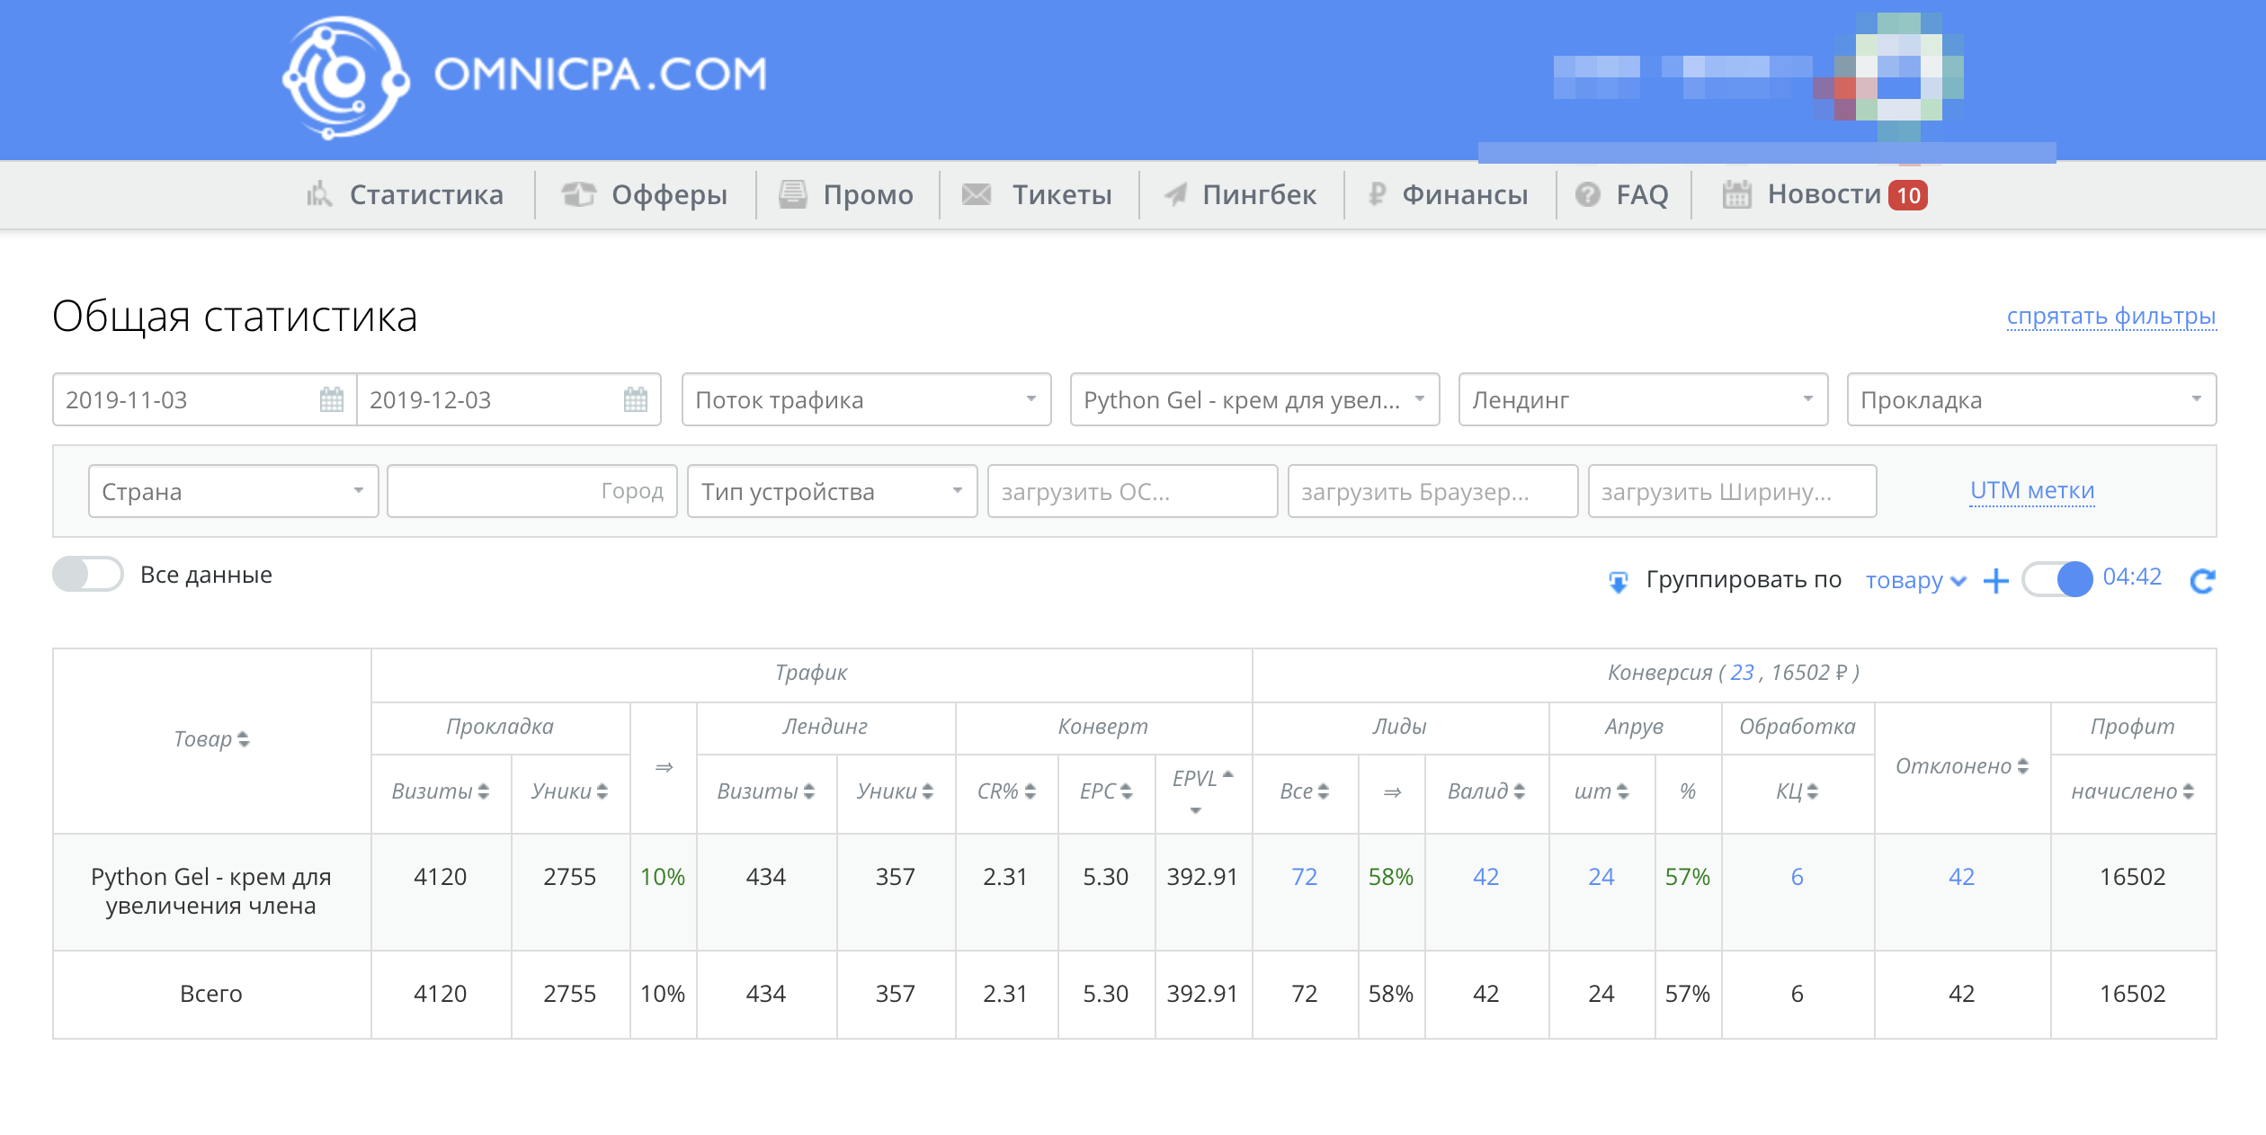The height and width of the screenshot is (1135, 2266).
Task: Click the refresh statistics icon
Action: 2201,581
